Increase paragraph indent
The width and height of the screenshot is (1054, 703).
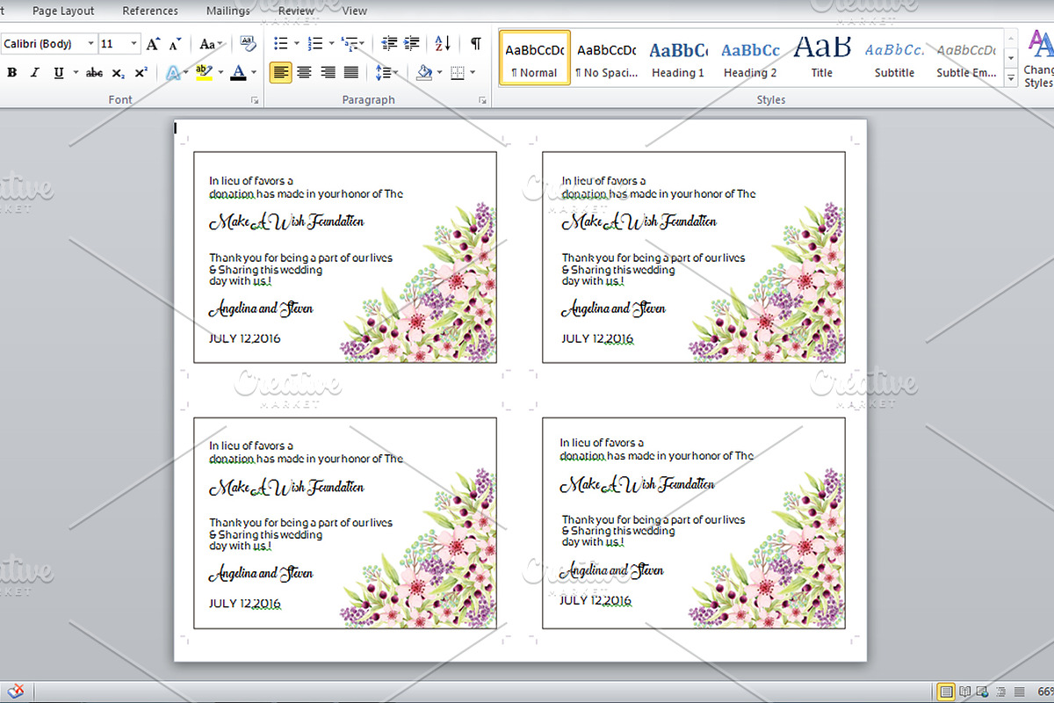(412, 44)
